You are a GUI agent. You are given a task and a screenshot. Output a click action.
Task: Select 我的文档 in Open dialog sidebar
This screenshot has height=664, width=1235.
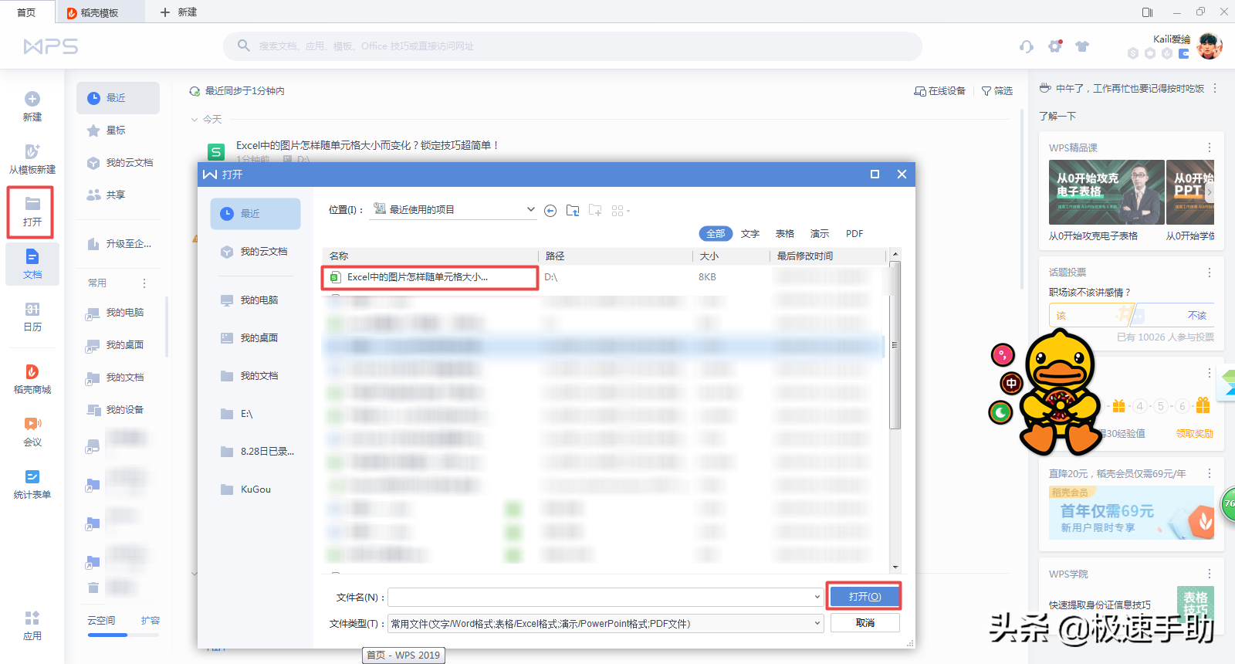coord(255,376)
